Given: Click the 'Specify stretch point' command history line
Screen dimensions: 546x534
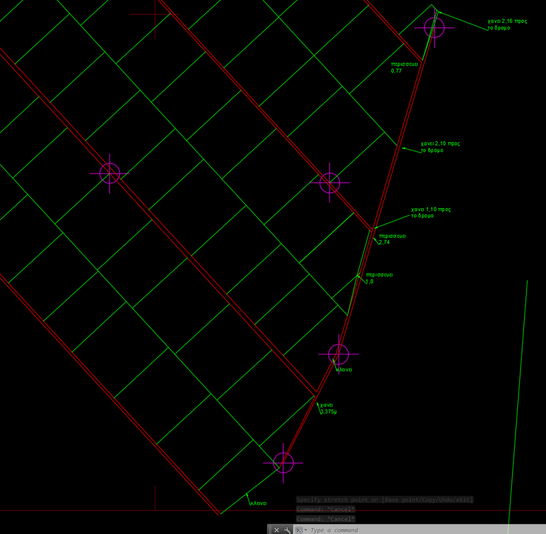Looking at the screenshot, I should [x=384, y=499].
